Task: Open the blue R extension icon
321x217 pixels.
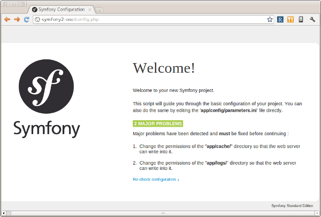Action: (x=280, y=19)
